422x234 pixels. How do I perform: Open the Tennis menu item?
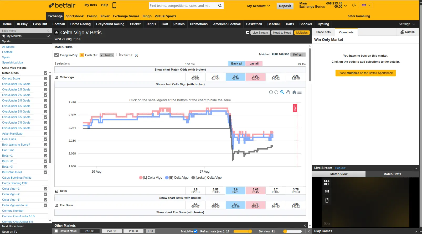coord(151,24)
